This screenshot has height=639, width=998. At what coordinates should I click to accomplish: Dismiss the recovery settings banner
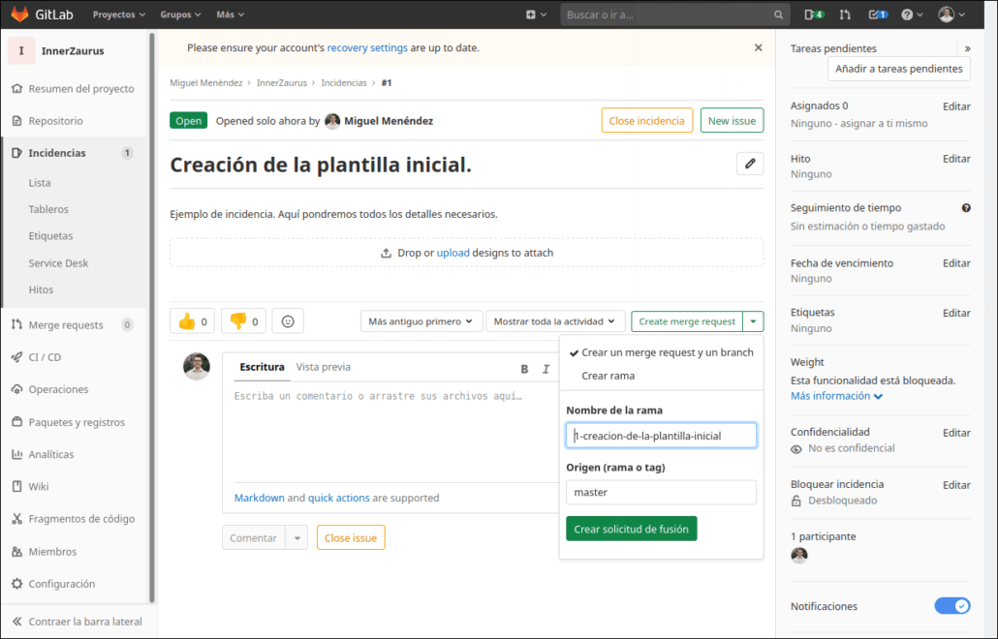click(758, 47)
